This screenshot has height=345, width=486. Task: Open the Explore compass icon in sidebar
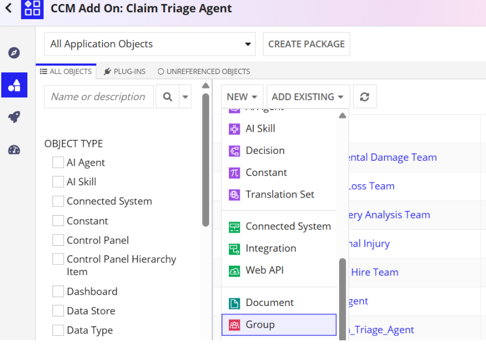point(14,52)
